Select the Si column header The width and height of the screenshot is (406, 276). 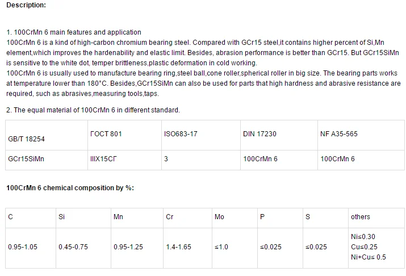(x=83, y=218)
